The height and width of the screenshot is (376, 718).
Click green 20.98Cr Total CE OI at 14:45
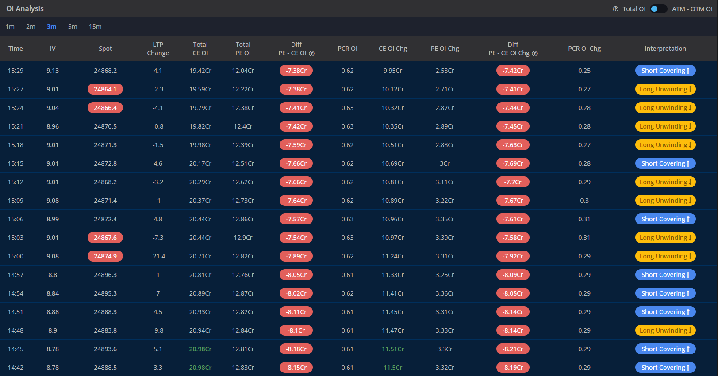tap(200, 349)
